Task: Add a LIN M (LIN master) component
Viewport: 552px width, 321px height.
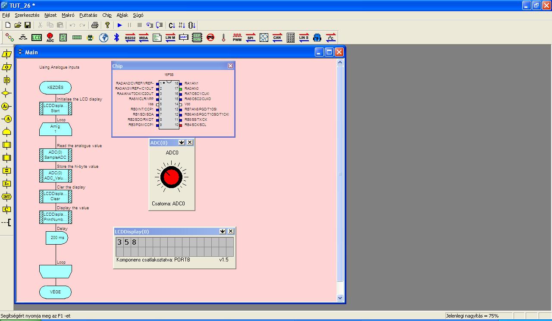Action: [x=170, y=38]
